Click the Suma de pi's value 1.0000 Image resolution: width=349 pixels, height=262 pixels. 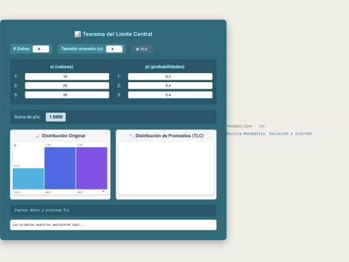(x=56, y=117)
